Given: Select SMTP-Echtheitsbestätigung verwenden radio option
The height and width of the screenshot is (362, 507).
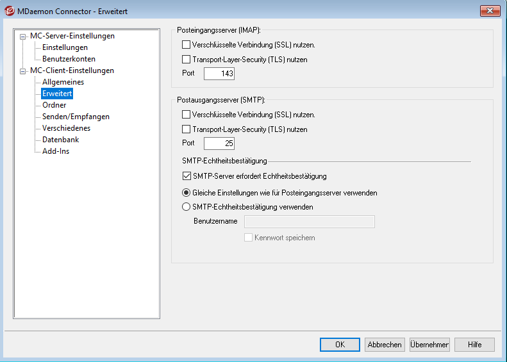Looking at the screenshot, I should (x=187, y=207).
